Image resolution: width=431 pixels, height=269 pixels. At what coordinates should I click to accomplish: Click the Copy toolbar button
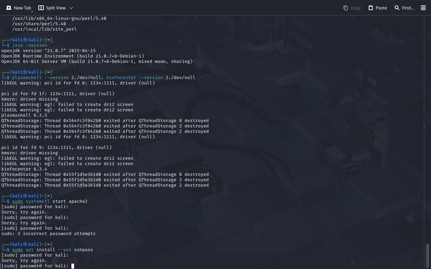tap(352, 8)
